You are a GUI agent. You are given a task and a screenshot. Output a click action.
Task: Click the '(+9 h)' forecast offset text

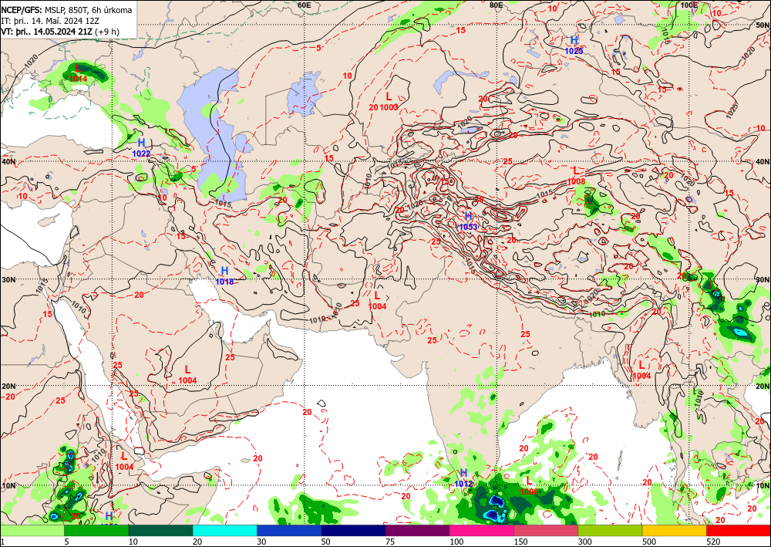(x=106, y=32)
